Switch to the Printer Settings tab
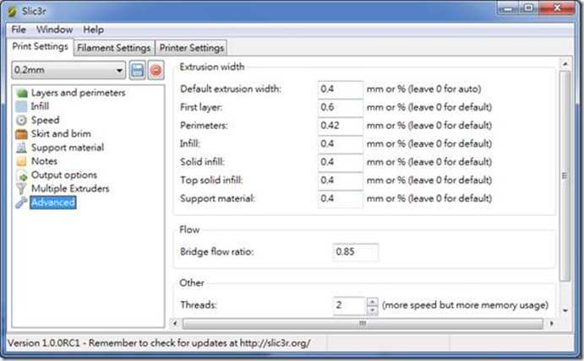584x361 pixels. pos(192,48)
